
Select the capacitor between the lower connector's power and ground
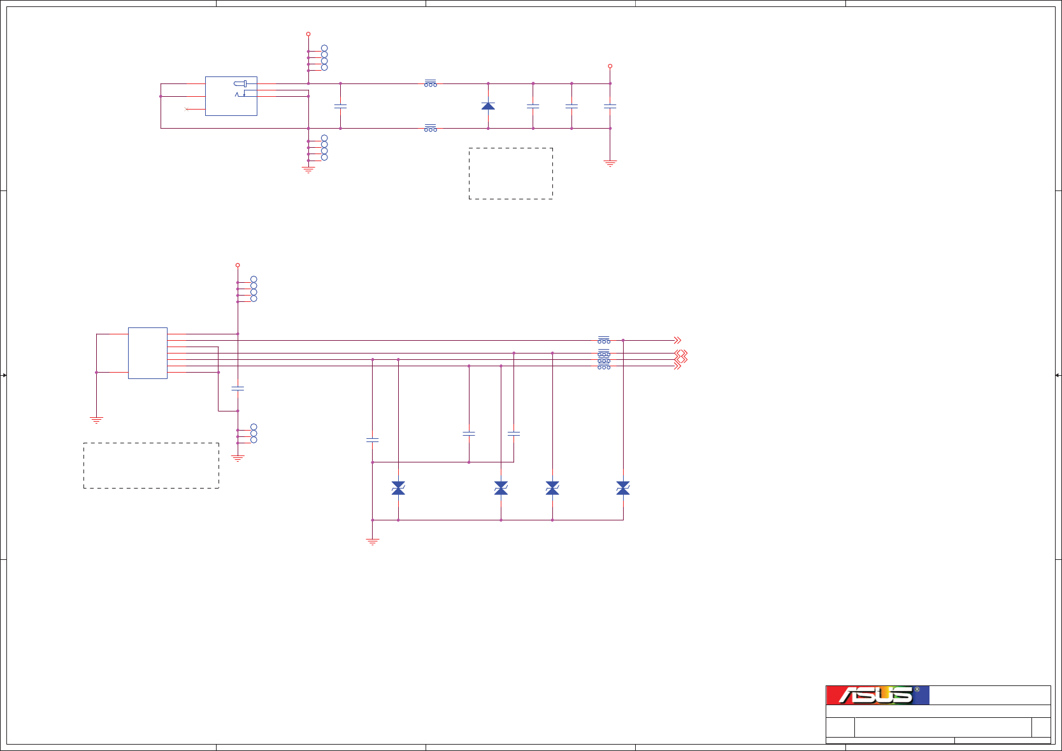tap(238, 388)
